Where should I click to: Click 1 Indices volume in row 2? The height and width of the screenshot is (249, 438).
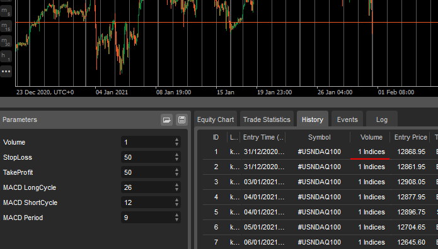(372, 167)
